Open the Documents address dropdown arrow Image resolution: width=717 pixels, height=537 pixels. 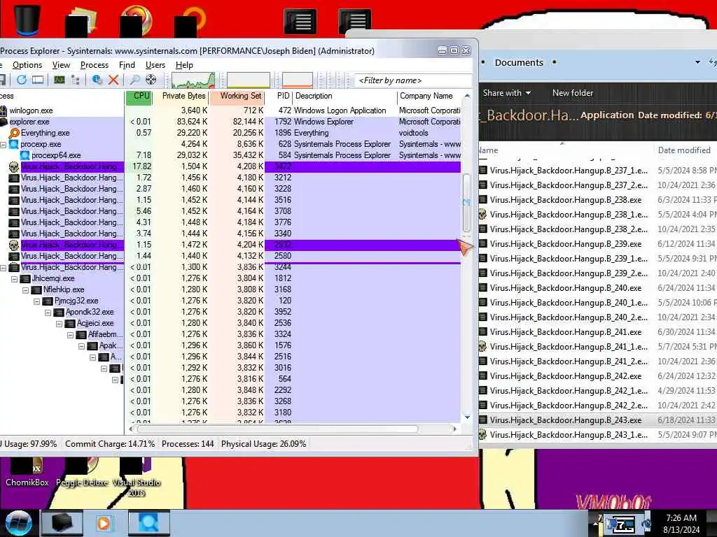click(x=697, y=62)
